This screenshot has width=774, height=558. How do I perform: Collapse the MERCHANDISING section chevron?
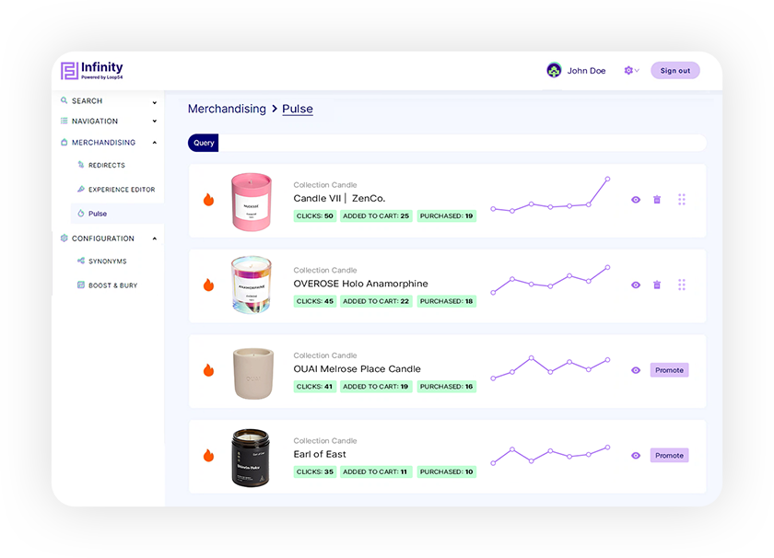click(155, 143)
